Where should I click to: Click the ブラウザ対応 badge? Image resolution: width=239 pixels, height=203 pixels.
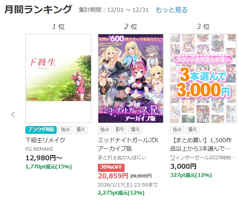click(x=41, y=130)
